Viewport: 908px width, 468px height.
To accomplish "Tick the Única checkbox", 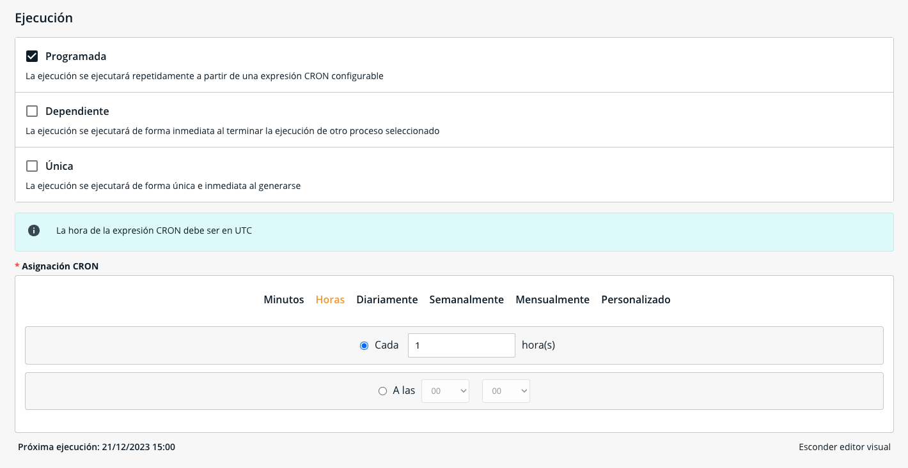I will (32, 166).
